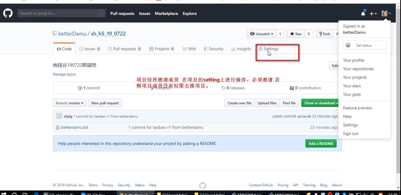Open the footer Terms link

(93, 185)
